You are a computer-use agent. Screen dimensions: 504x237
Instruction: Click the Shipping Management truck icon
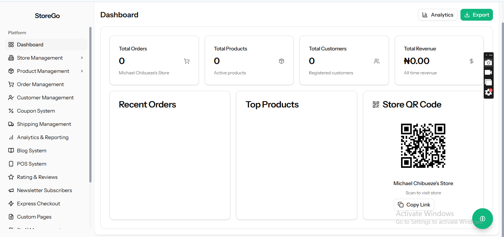[x=11, y=124]
